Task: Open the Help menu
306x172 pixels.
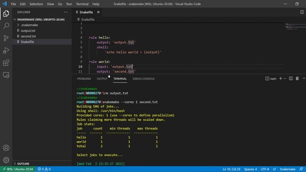Action: pyautogui.click(x=96, y=4)
